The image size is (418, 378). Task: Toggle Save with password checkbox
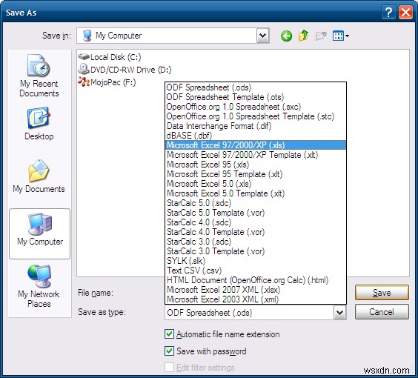[169, 351]
